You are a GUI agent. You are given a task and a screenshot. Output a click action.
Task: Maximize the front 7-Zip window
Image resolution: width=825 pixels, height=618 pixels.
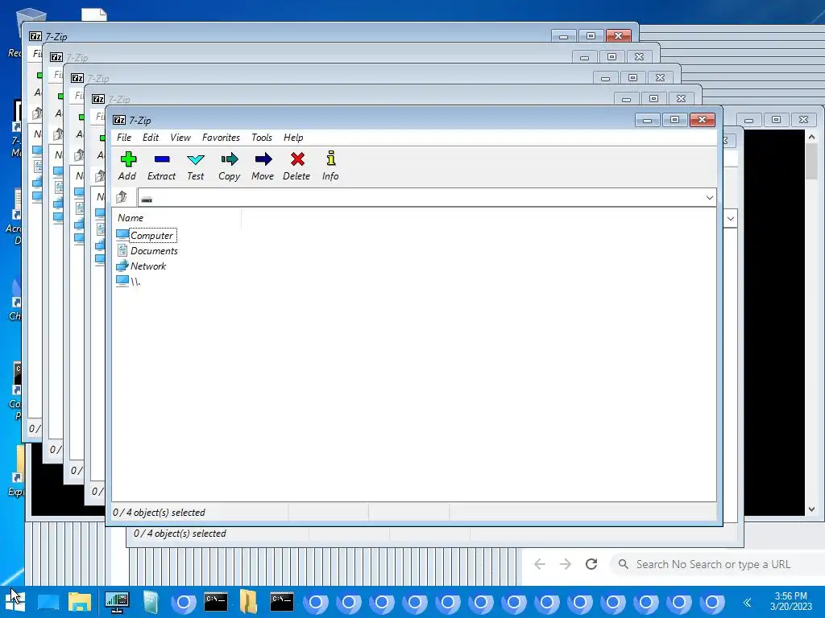674,121
